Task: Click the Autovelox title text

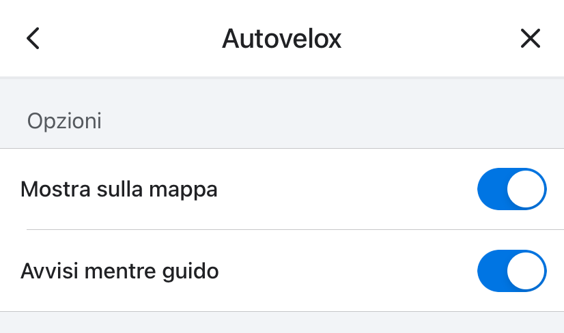Action: pyautogui.click(x=281, y=39)
